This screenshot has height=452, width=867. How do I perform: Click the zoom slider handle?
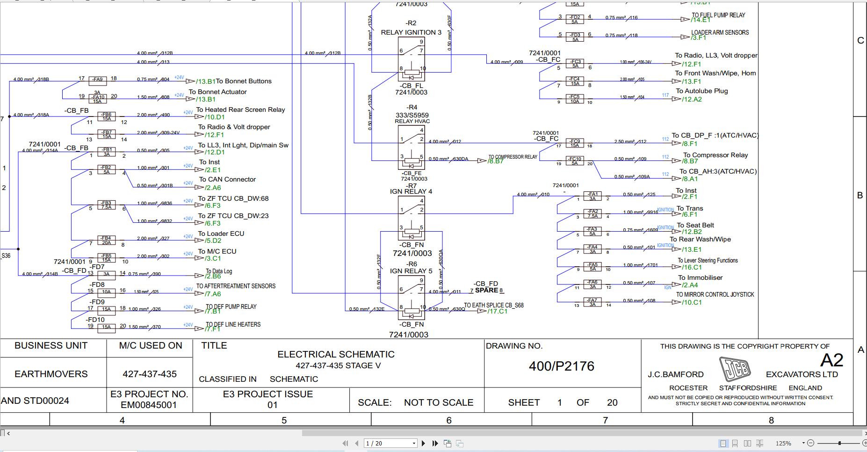tap(839, 443)
